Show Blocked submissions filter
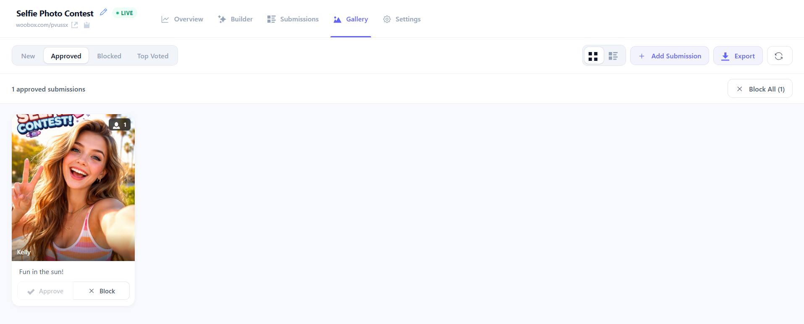The width and height of the screenshot is (804, 324). [109, 56]
